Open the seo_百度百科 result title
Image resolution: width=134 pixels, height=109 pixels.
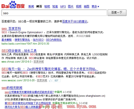11,29
